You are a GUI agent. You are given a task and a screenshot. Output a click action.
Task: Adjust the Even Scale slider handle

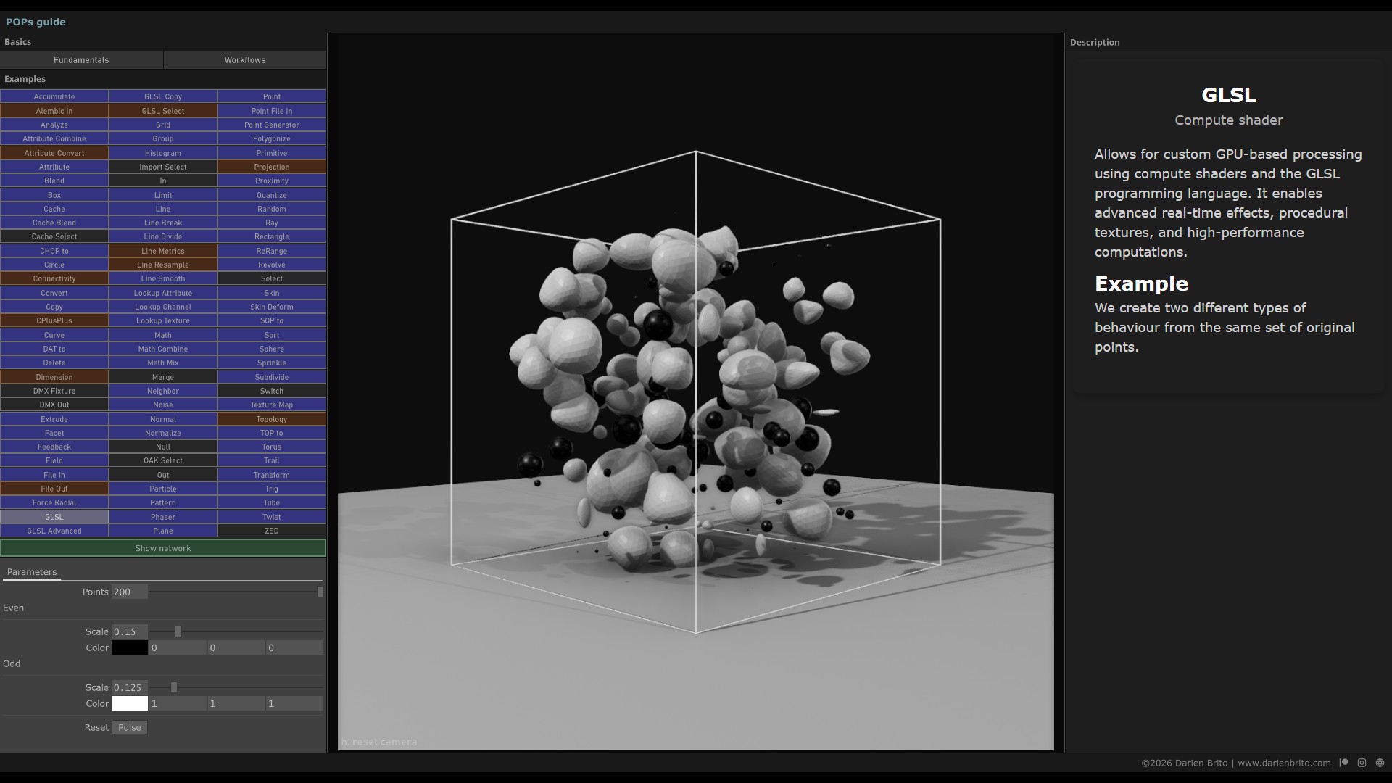178,631
